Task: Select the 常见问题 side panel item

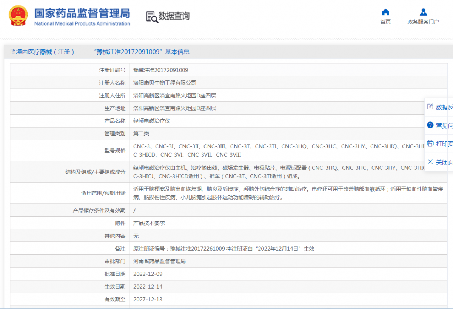Action: [439, 125]
